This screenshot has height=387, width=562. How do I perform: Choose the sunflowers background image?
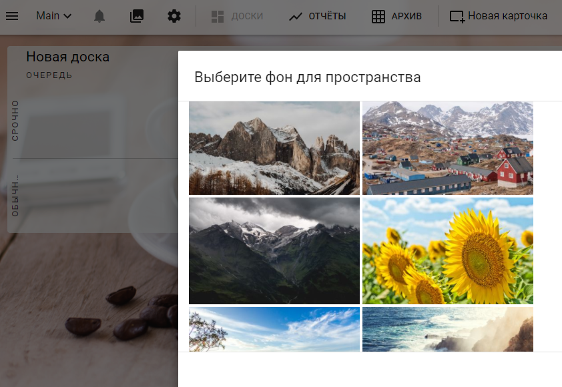[x=447, y=251]
